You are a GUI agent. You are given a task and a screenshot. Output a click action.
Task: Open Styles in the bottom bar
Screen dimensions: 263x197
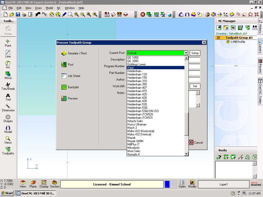click(x=182, y=184)
